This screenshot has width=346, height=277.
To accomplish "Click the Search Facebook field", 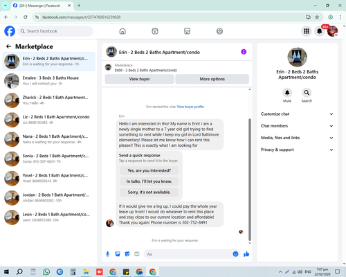I will pyautogui.click(x=55, y=31).
